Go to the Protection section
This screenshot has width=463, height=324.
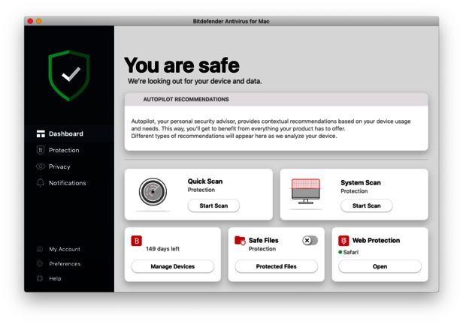point(69,150)
